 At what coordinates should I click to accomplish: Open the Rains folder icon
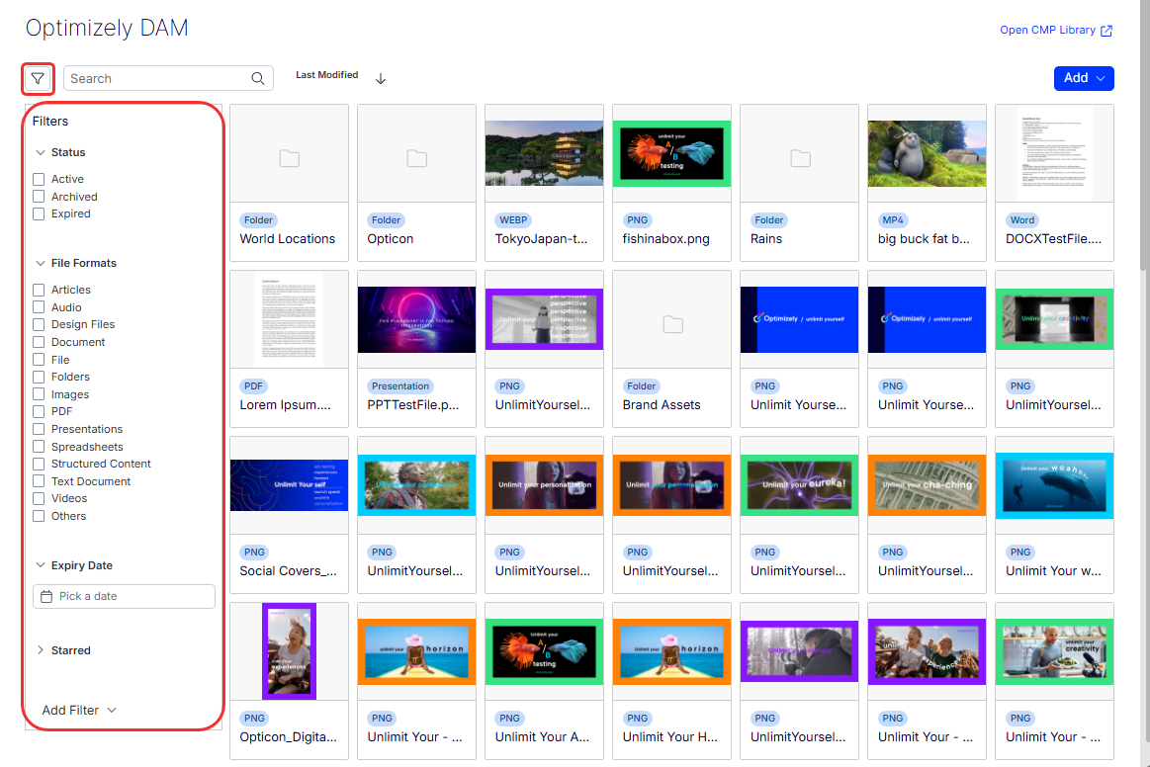pyautogui.click(x=800, y=158)
